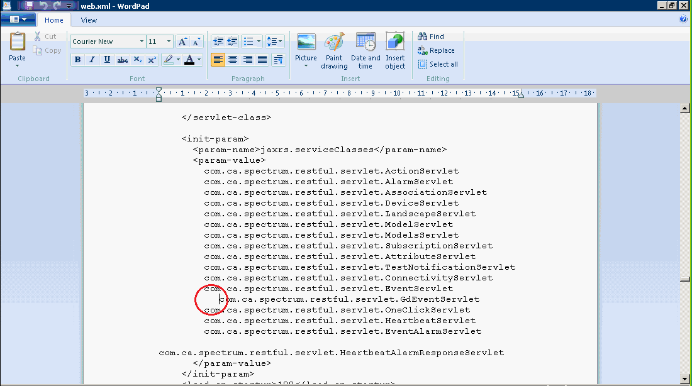
Task: Click the Insert object icon
Action: 395,43
